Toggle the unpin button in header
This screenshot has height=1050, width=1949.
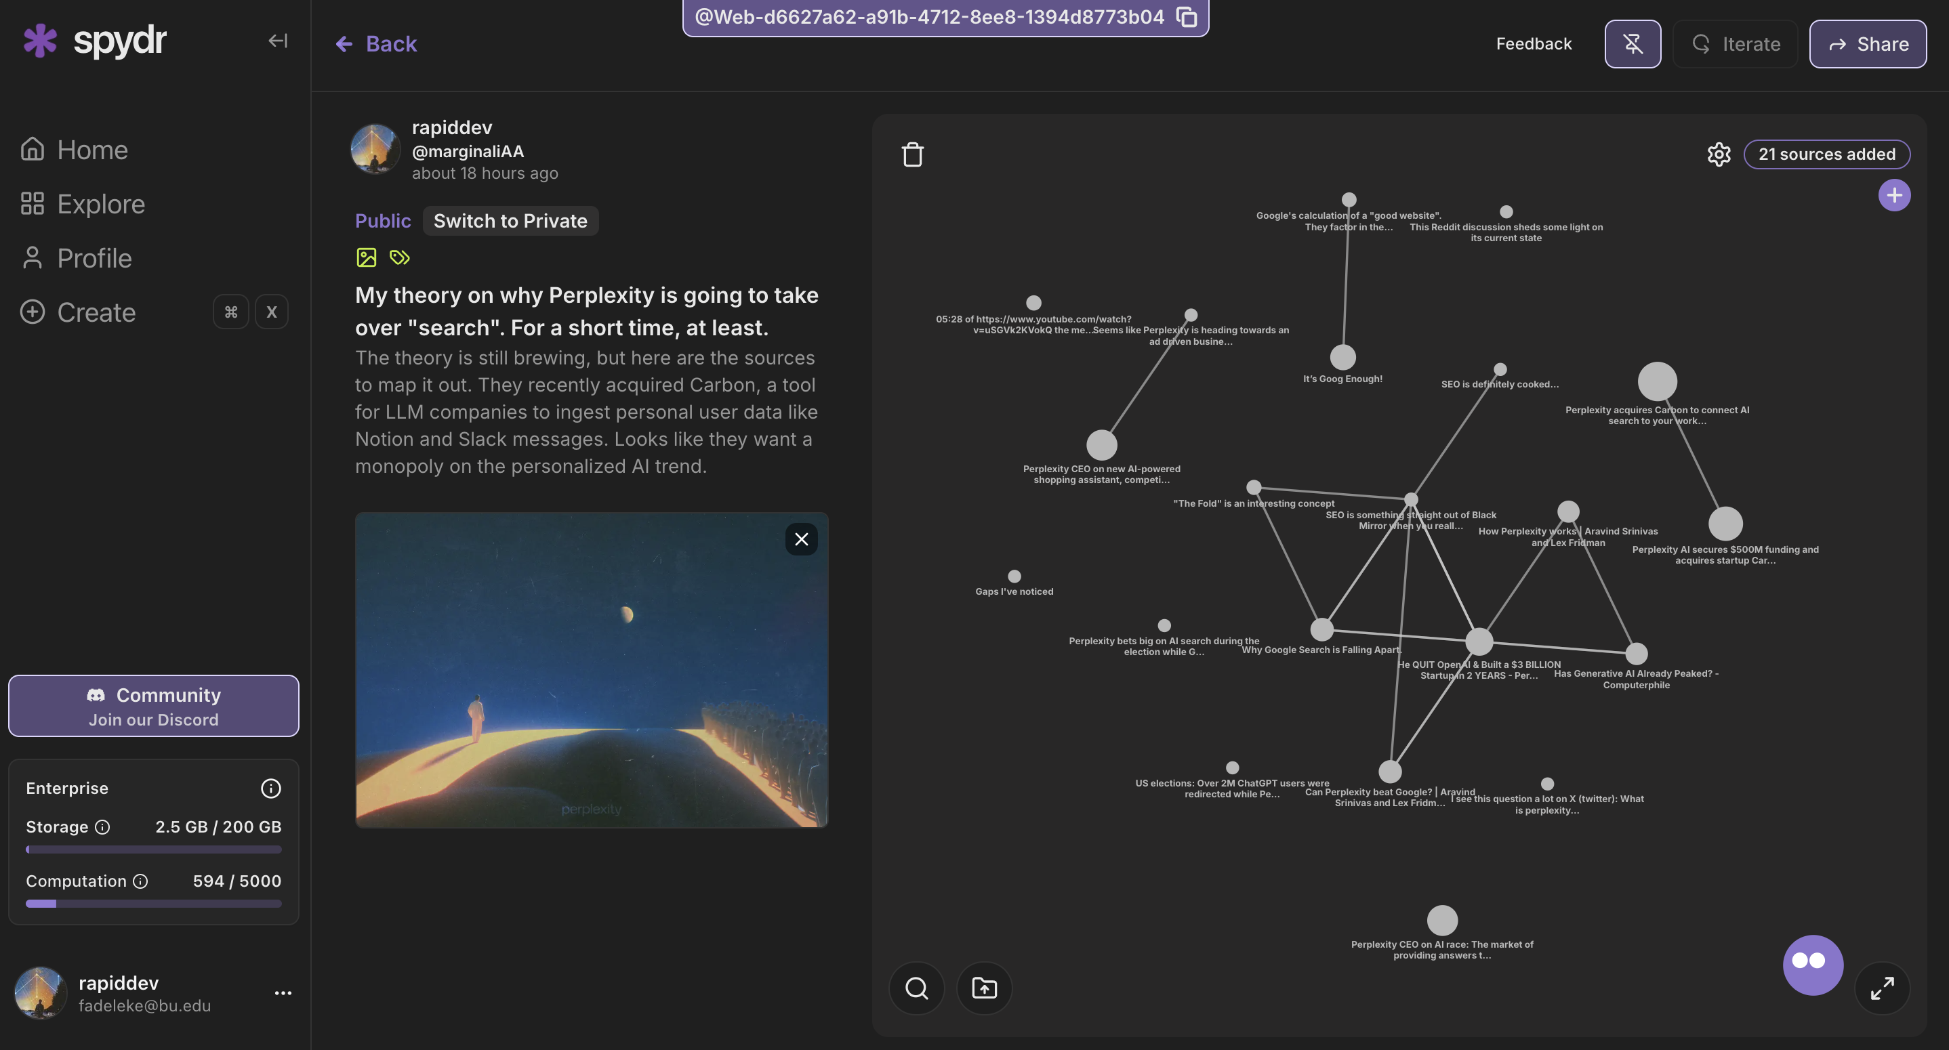coord(1633,44)
